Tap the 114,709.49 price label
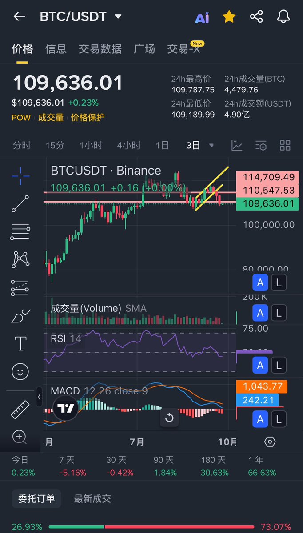Screen dimensions: 303x533 268,177
